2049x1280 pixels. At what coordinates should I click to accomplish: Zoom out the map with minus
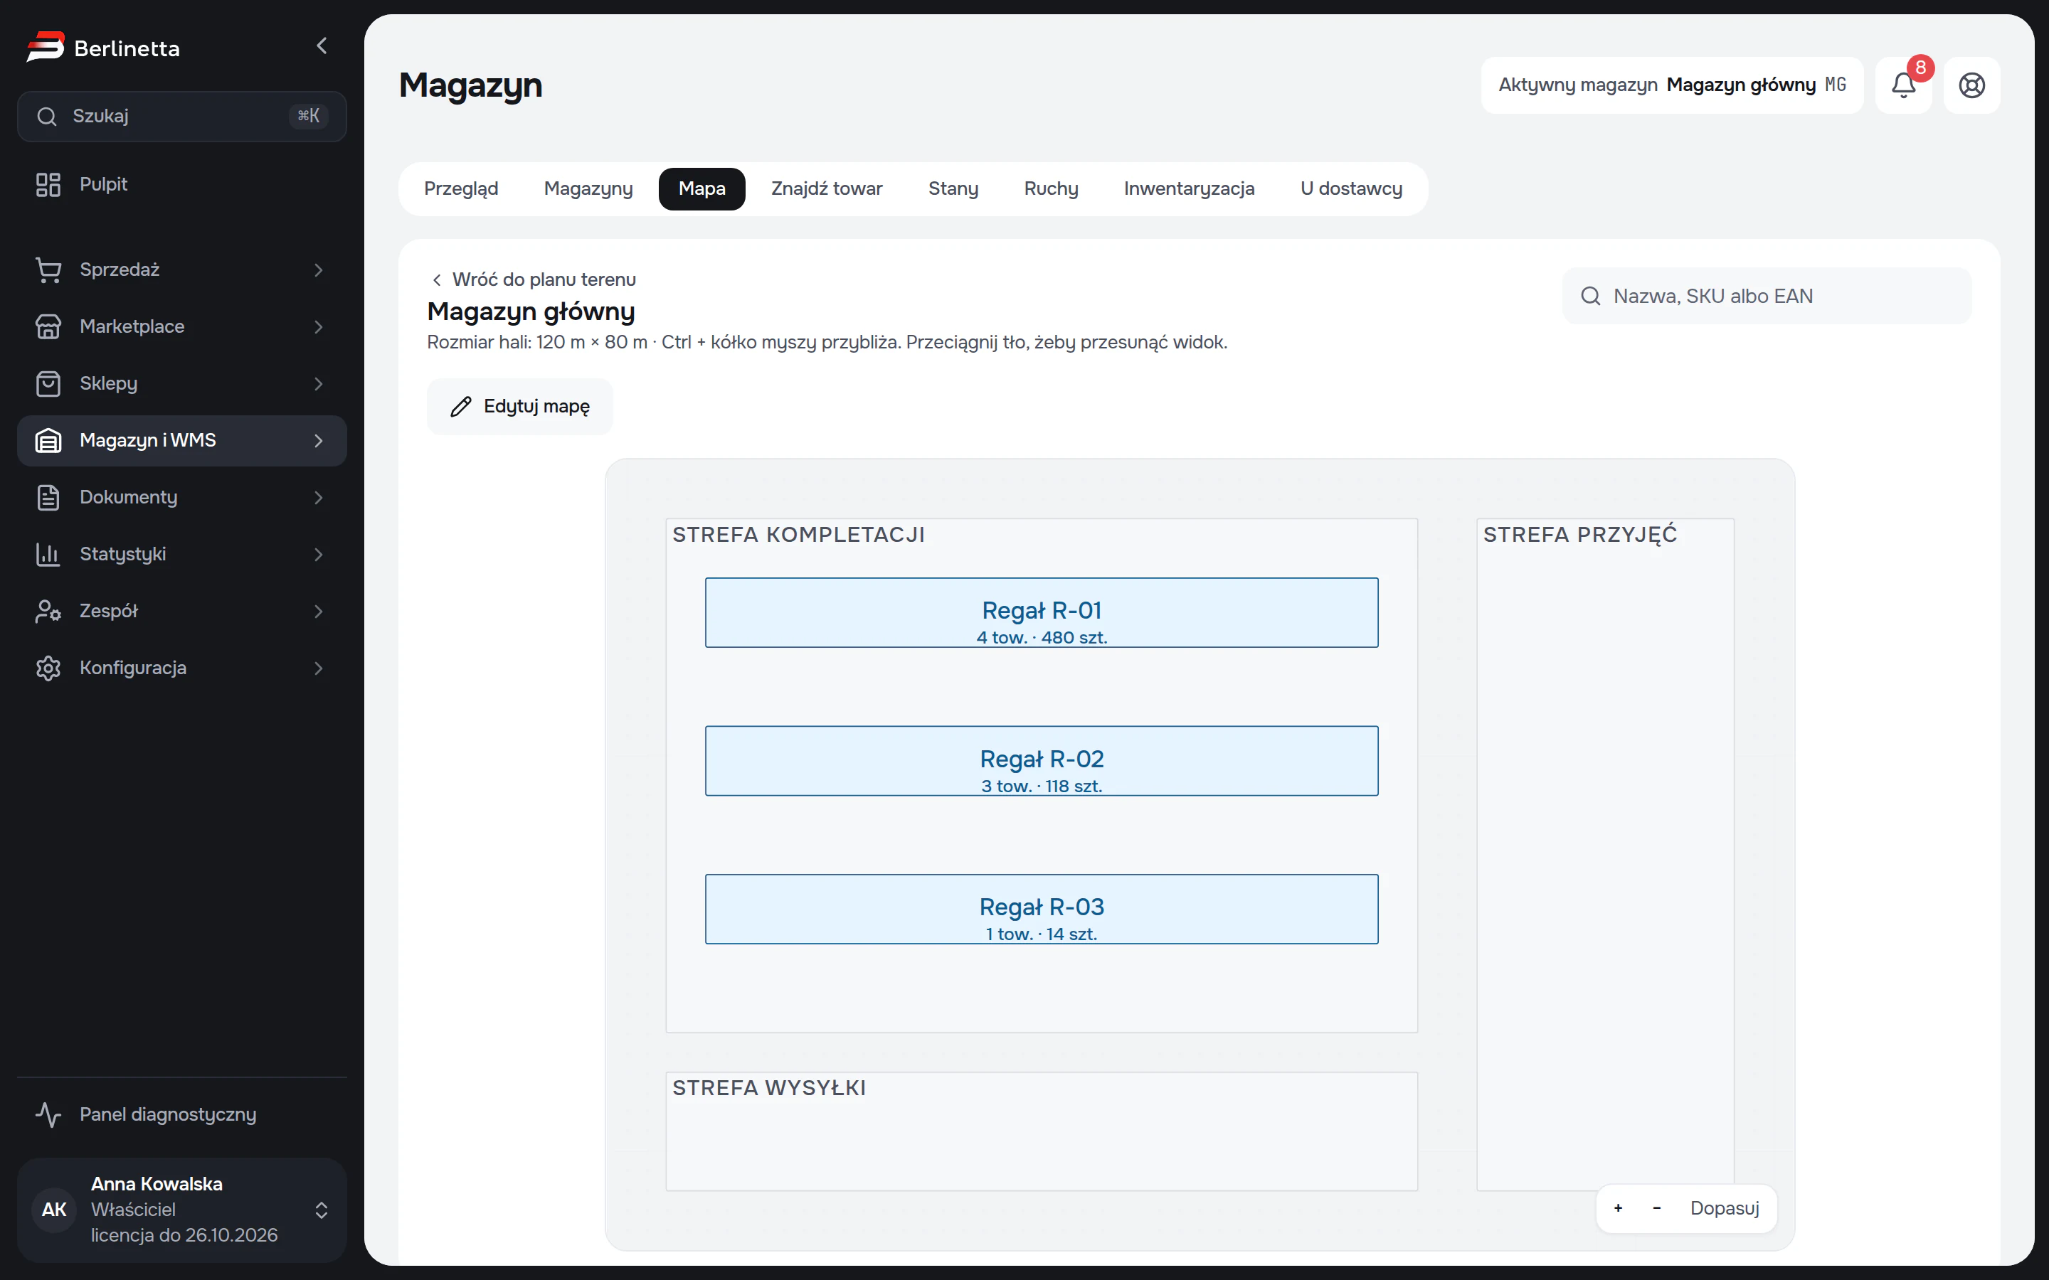point(1657,1208)
